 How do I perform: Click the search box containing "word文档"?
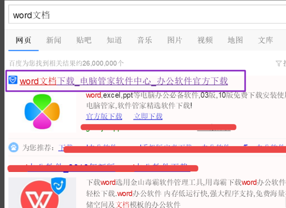click(x=147, y=15)
